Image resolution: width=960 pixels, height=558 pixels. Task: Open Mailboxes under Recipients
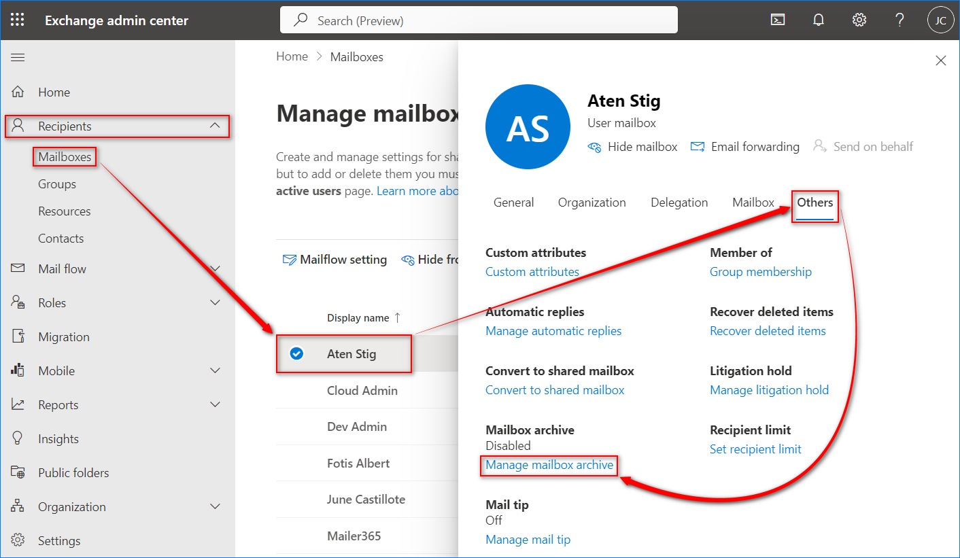65,157
